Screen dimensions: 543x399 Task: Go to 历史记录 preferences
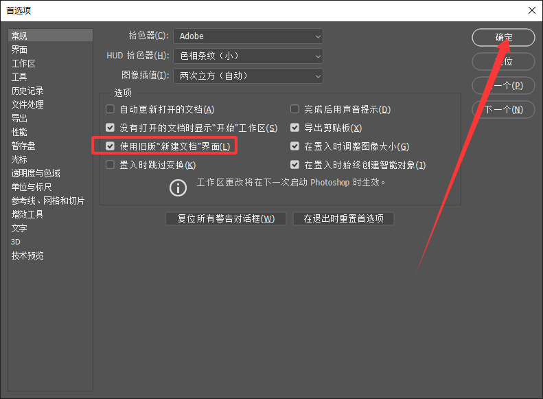pyautogui.click(x=51, y=91)
